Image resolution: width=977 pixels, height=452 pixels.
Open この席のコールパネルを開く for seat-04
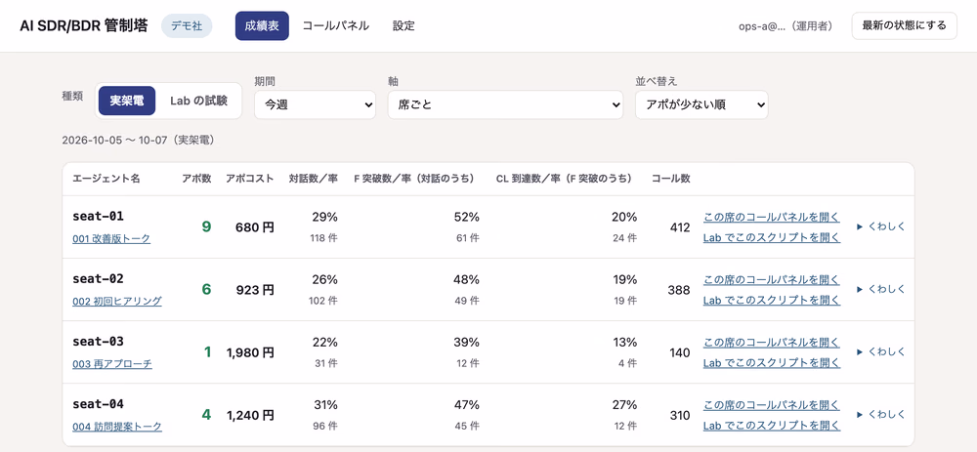772,405
